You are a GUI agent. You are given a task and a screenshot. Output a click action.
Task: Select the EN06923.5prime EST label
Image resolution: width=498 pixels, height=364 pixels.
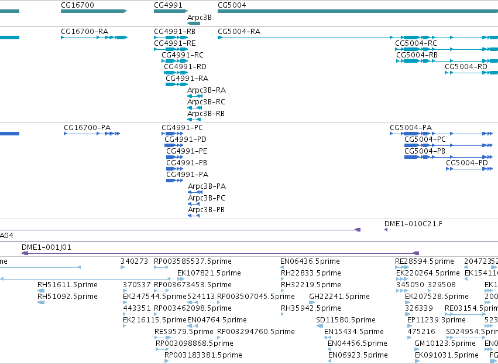358,356
